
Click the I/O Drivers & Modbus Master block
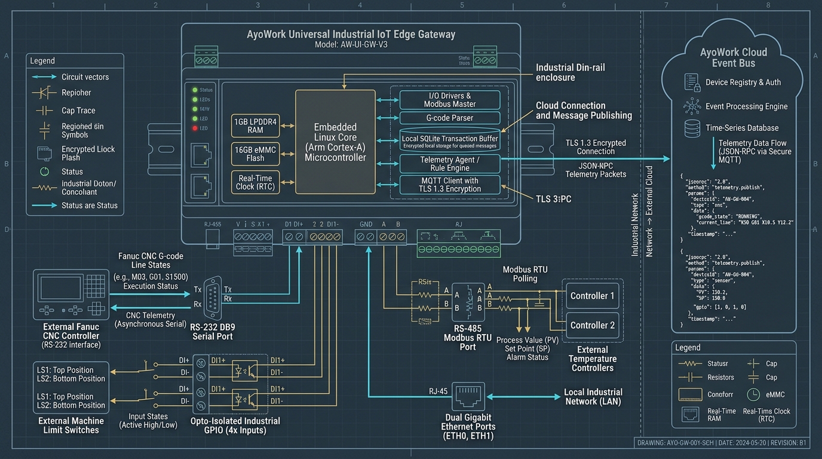pos(450,100)
